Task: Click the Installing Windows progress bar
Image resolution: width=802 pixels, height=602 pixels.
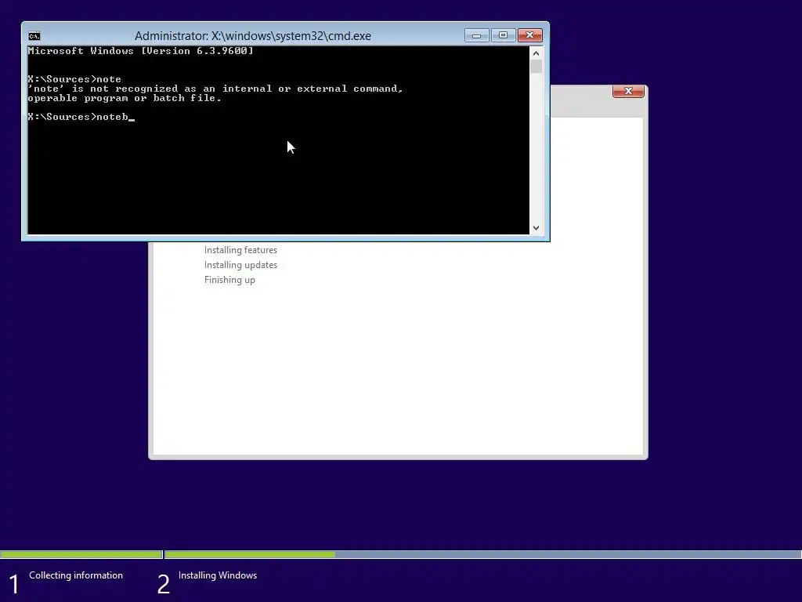Action: (x=482, y=554)
